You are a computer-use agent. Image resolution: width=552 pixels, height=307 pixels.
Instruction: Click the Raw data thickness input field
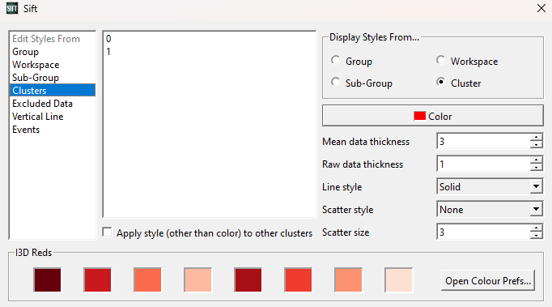point(483,164)
